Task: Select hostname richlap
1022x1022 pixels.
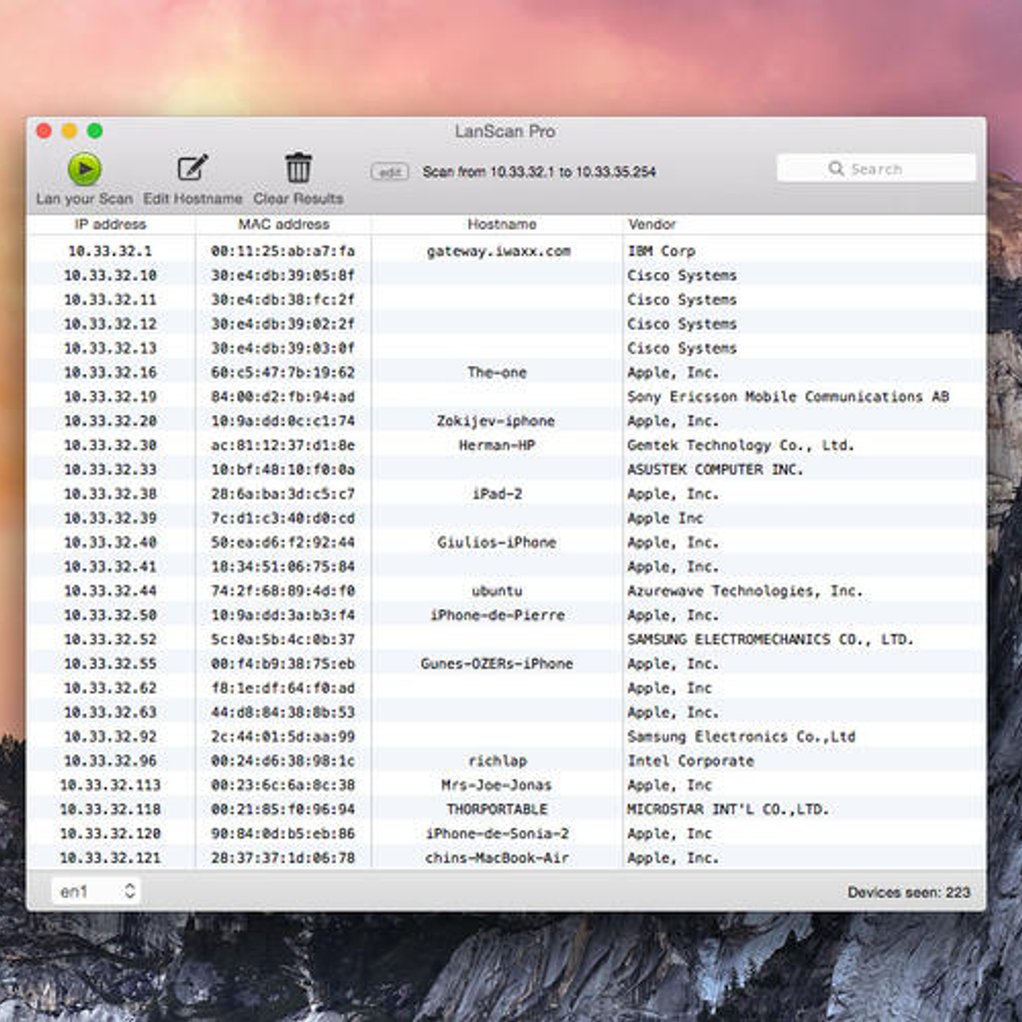Action: pyautogui.click(x=497, y=761)
